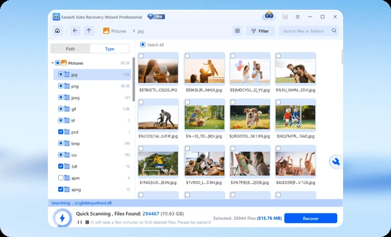Click the EaseUS app logo icon
391x237 pixels.
pyautogui.click(x=56, y=17)
